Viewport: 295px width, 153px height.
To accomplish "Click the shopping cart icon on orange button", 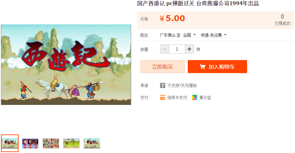I will pyautogui.click(x=202, y=67).
